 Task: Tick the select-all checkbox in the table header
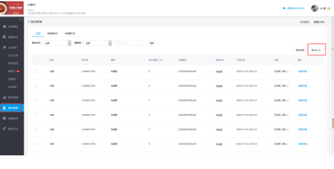point(36,60)
